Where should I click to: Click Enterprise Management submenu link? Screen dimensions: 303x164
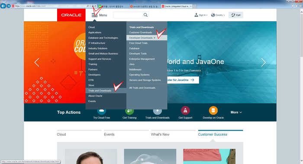142,59
